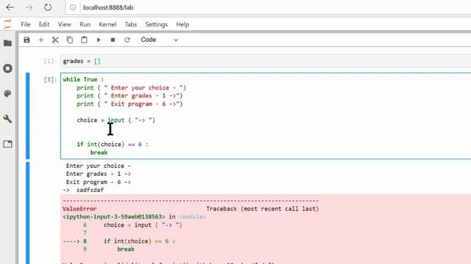This screenshot has width=471, height=264.
Task: Open the file browser sidebar folder icon
Action: point(8,43)
